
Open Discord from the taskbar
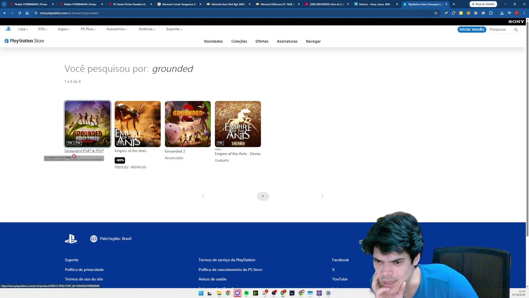click(237, 293)
